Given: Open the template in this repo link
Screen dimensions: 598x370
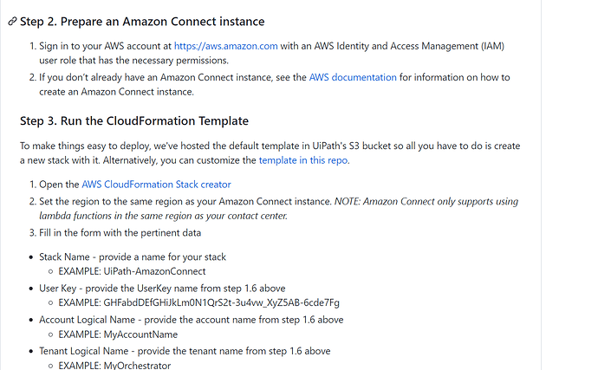Looking at the screenshot, I should point(302,160).
